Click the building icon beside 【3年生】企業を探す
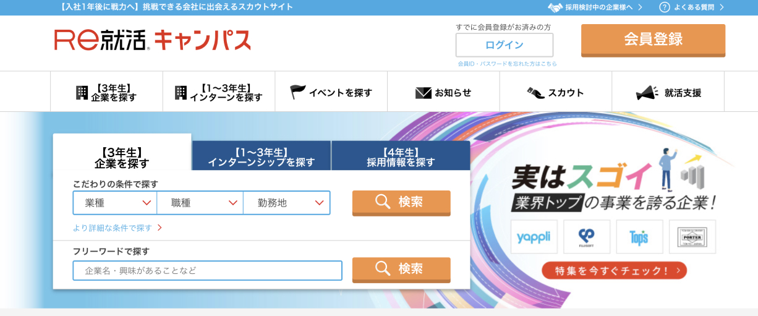This screenshot has height=316, width=758. click(x=82, y=93)
